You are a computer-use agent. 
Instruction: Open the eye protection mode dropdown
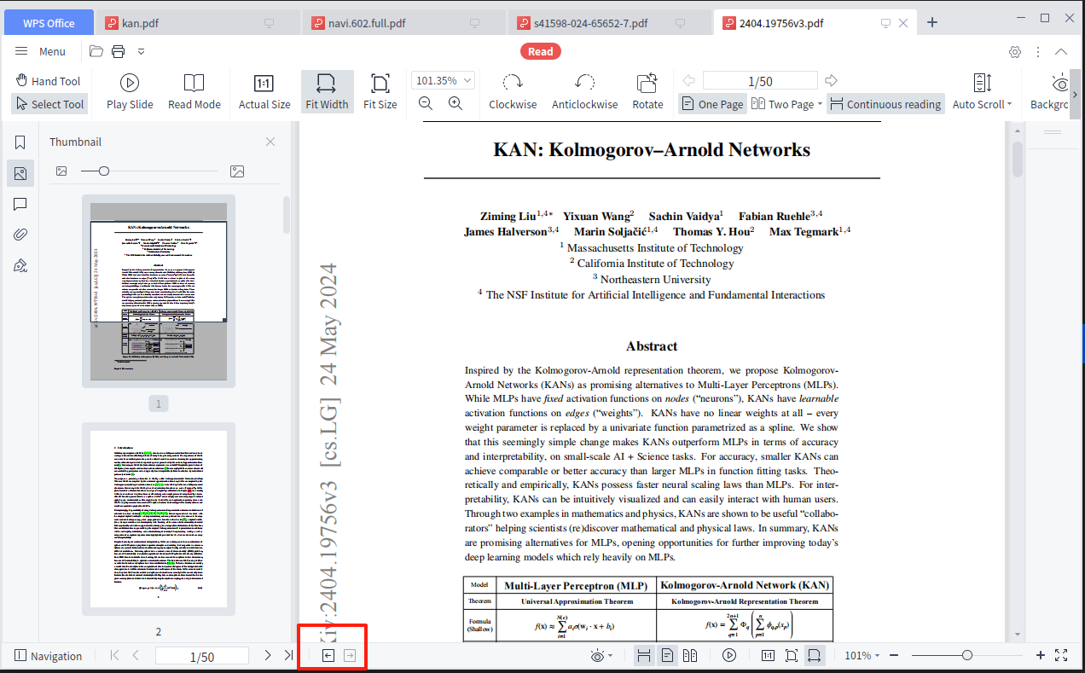tap(602, 655)
